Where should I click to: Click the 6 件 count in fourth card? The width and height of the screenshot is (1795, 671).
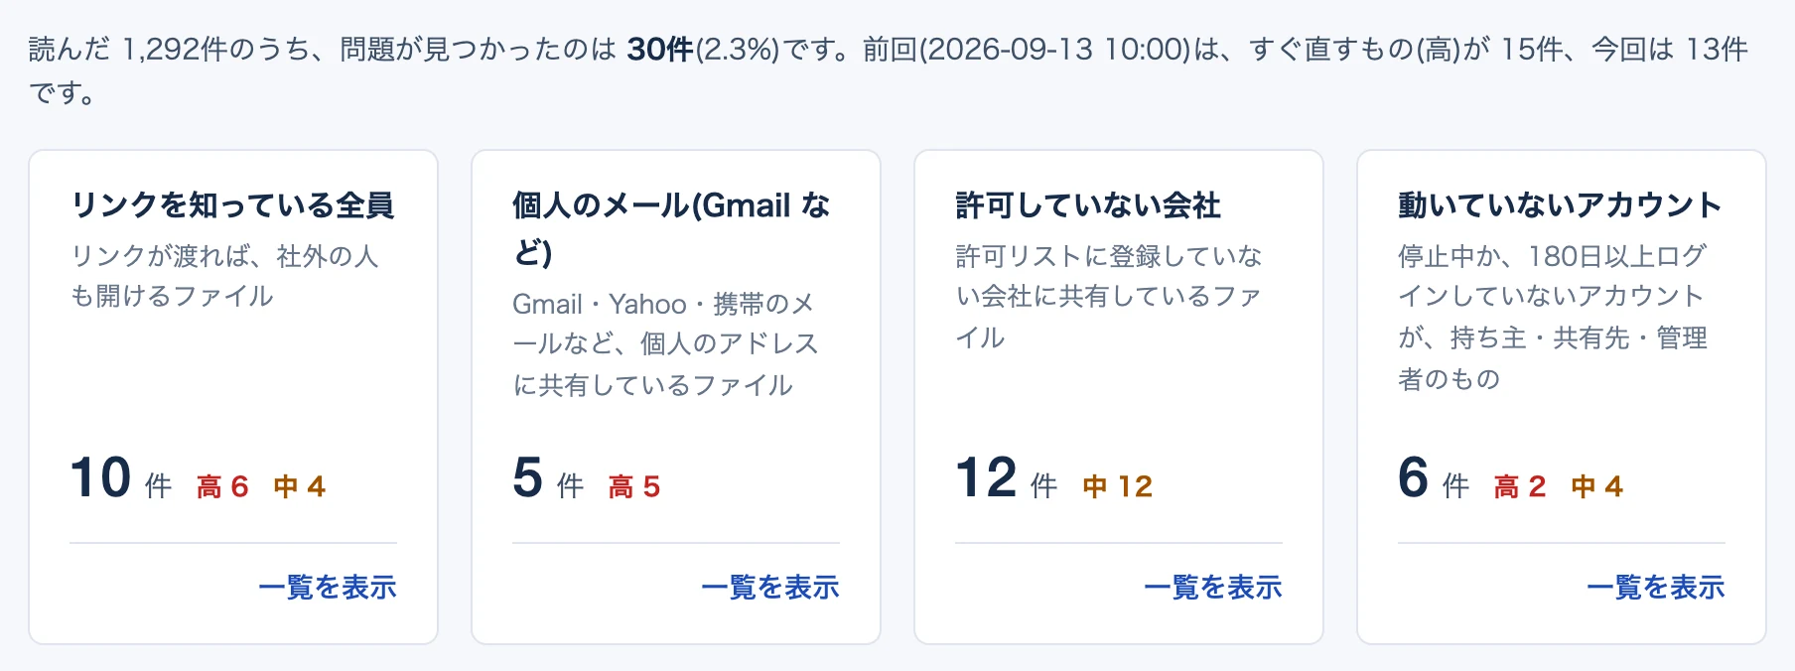click(1434, 478)
